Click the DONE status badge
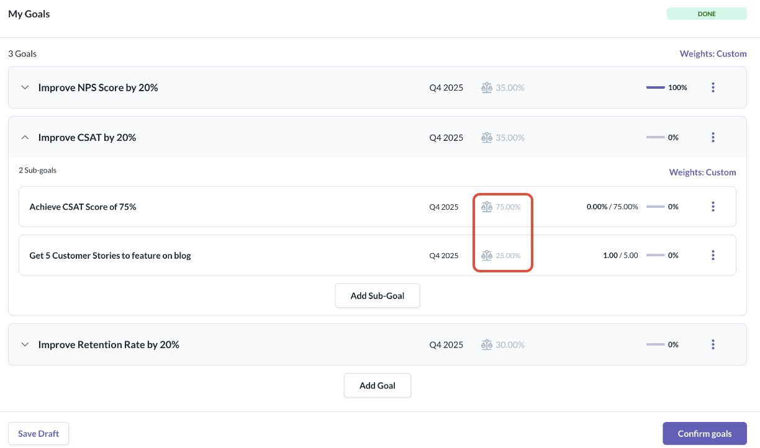The width and height of the screenshot is (760, 448). [707, 14]
